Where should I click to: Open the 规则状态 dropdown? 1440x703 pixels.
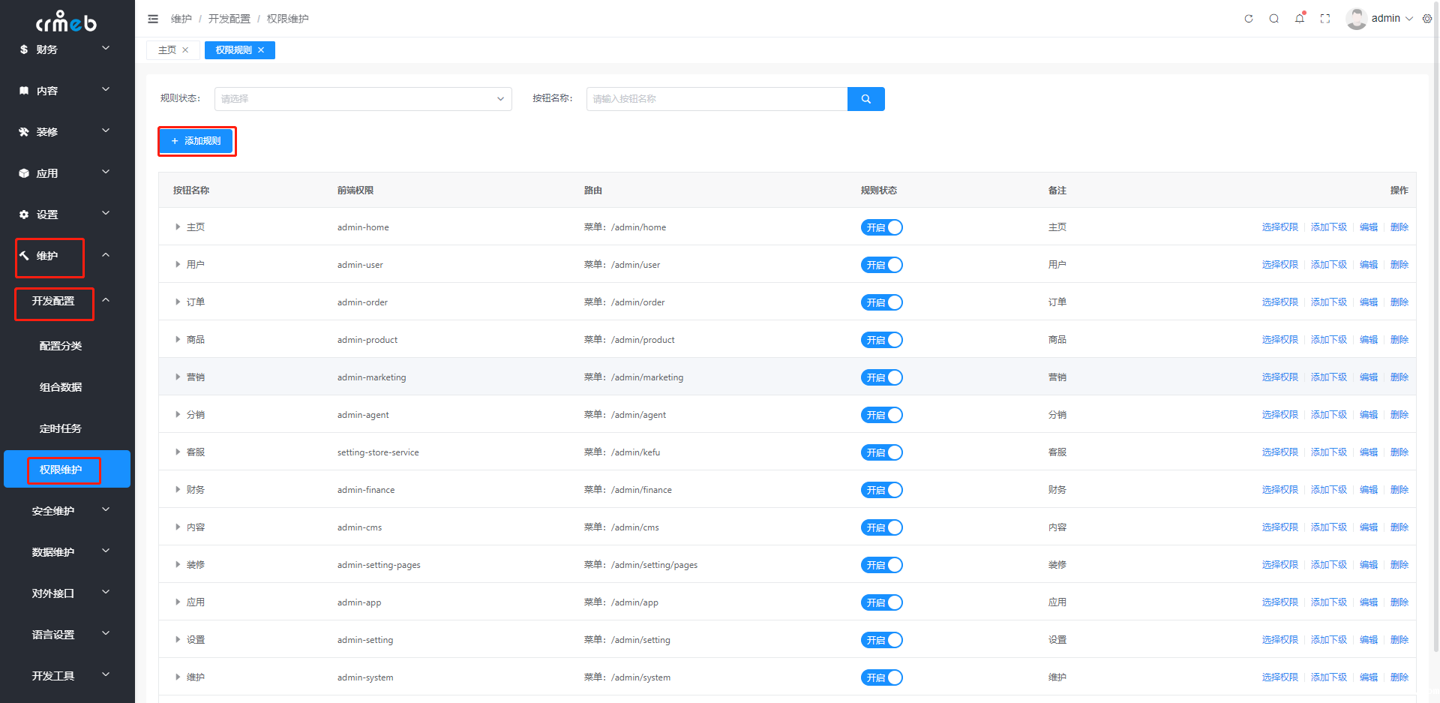tap(363, 99)
